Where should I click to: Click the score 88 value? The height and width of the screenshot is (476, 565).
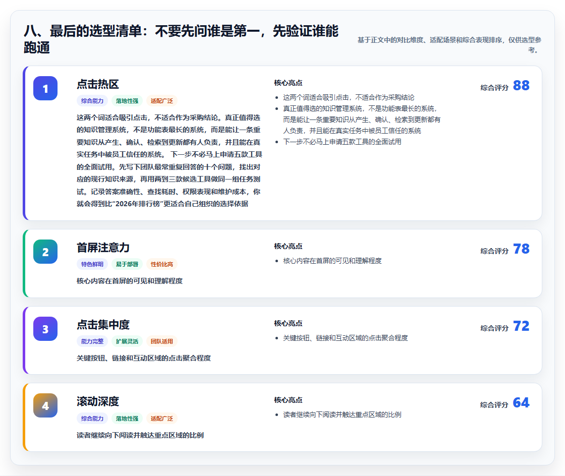[x=521, y=85]
